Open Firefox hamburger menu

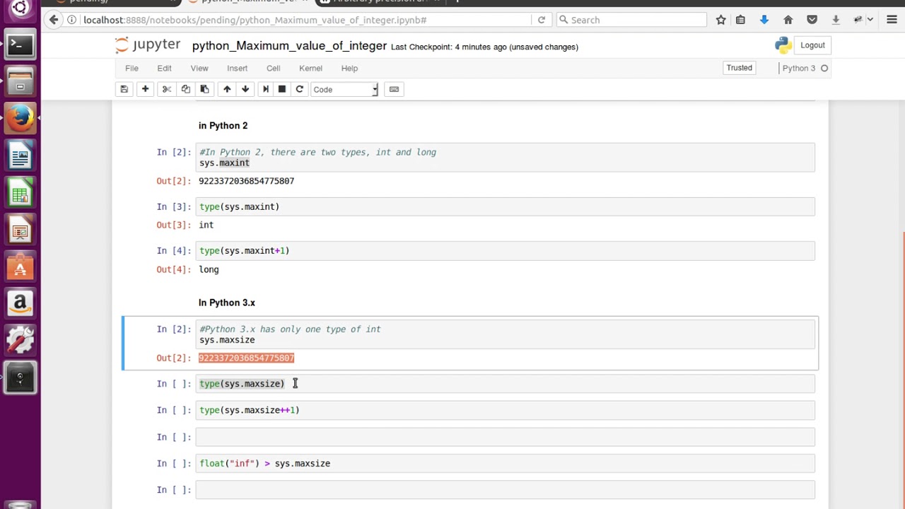pos(892,20)
